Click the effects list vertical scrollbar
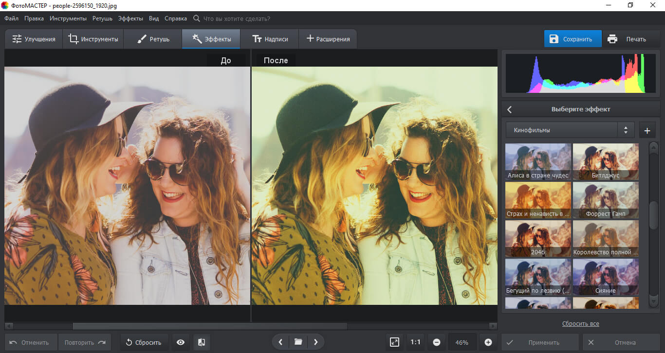The width and height of the screenshot is (665, 353). [654, 214]
